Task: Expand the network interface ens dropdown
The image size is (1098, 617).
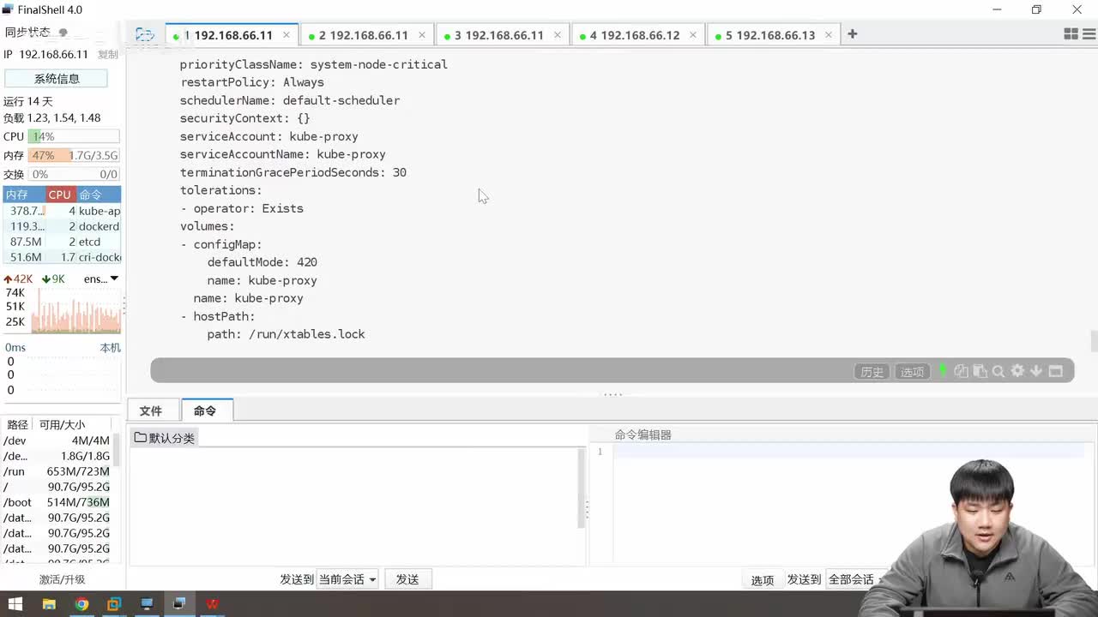Action: 101,279
